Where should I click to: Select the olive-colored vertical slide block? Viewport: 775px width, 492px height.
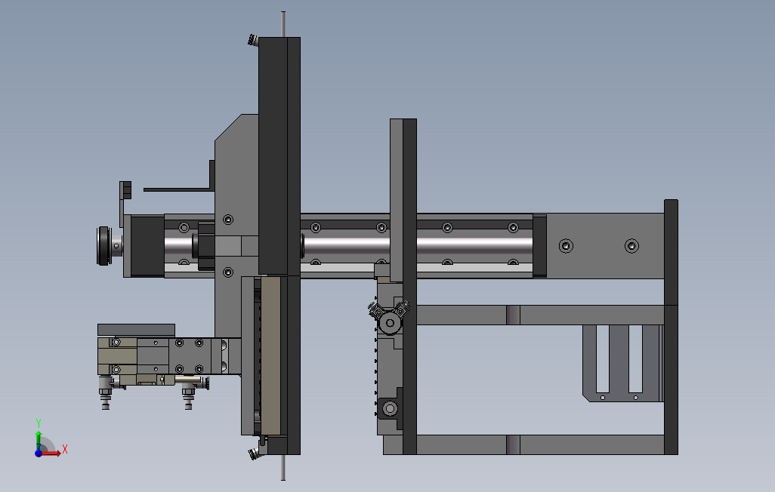tap(270, 355)
